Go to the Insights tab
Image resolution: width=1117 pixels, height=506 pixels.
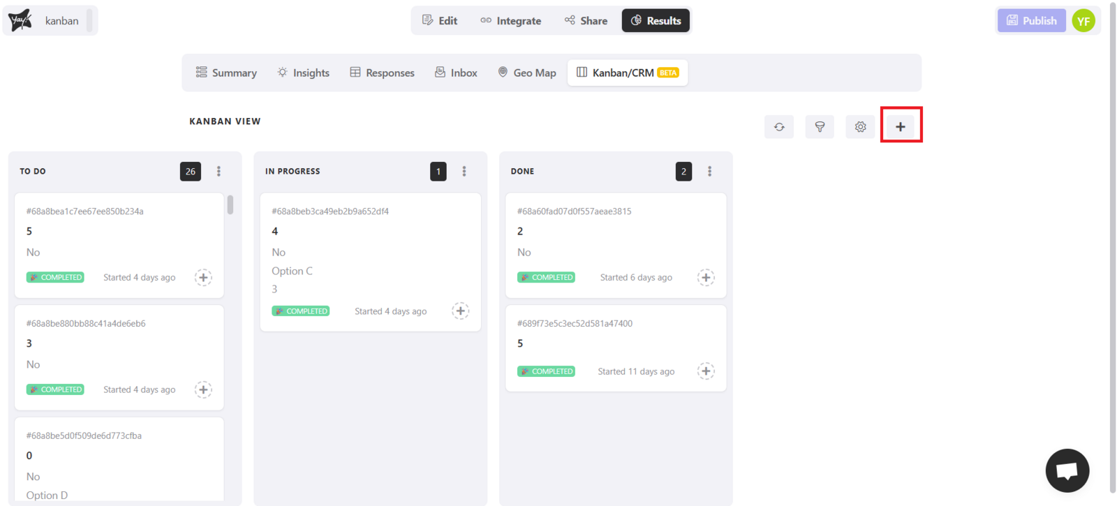point(303,73)
